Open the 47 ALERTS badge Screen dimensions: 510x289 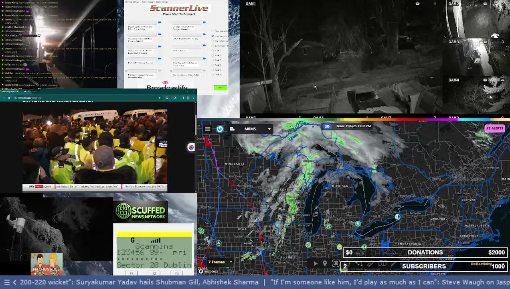(494, 128)
